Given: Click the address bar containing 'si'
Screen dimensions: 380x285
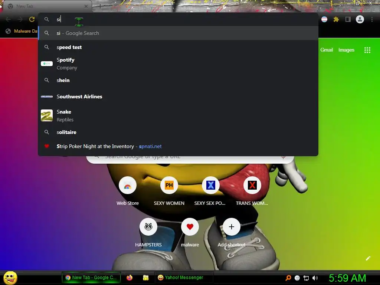Looking at the screenshot, I should tap(178, 19).
